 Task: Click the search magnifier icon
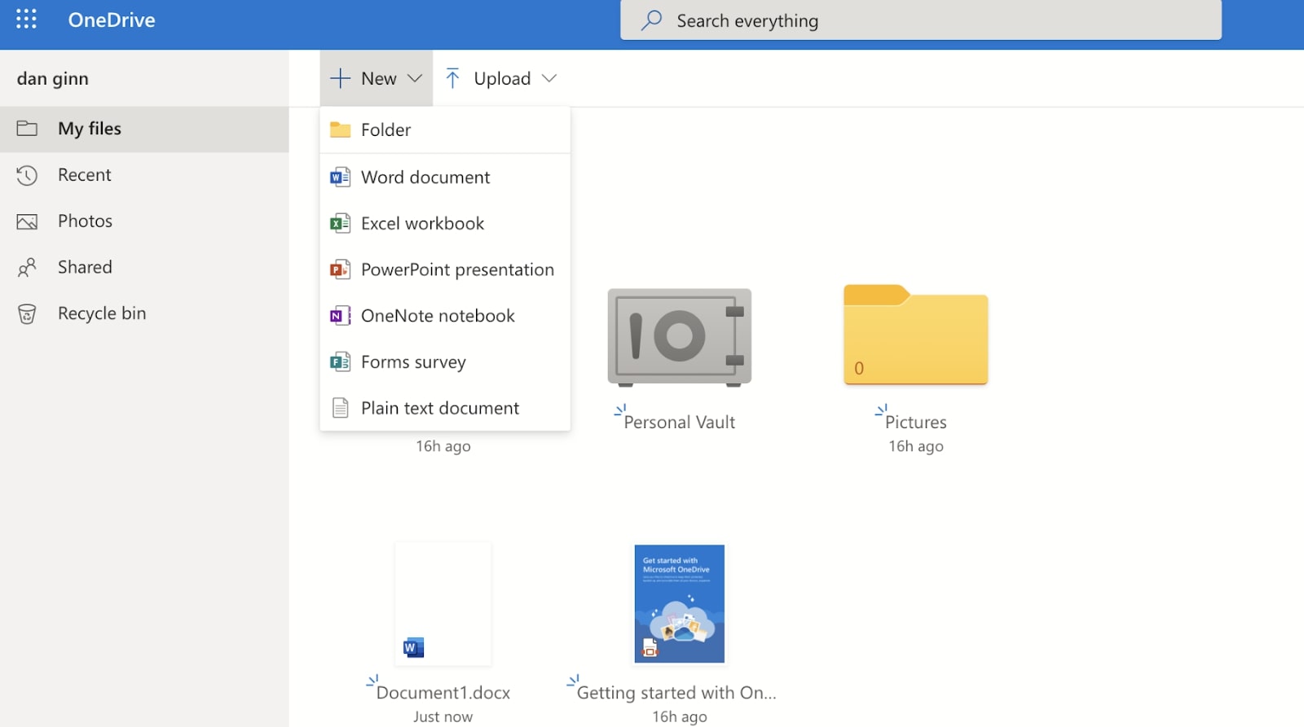(651, 20)
